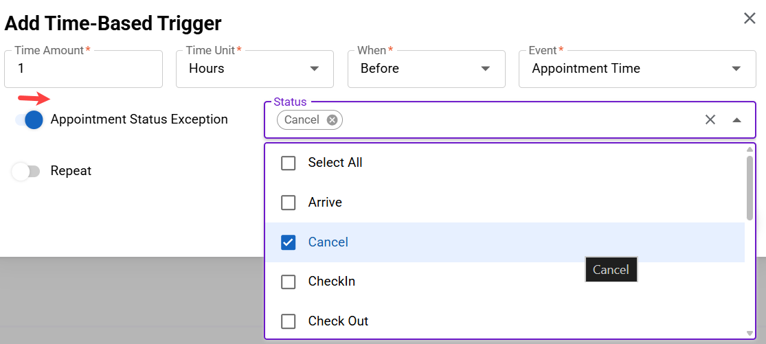Viewport: 766px width, 344px height.
Task: Click the scroll-down arrow in status list
Action: point(750,333)
